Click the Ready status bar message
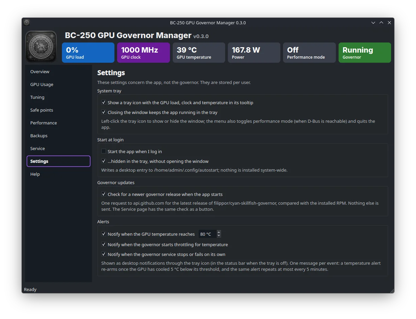Screen dimensions: 416x319 tap(30, 289)
